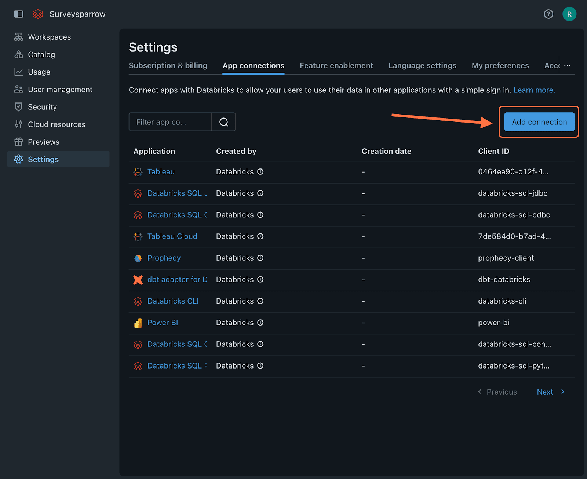
Task: Click the Previous page chevron
Action: (480, 392)
